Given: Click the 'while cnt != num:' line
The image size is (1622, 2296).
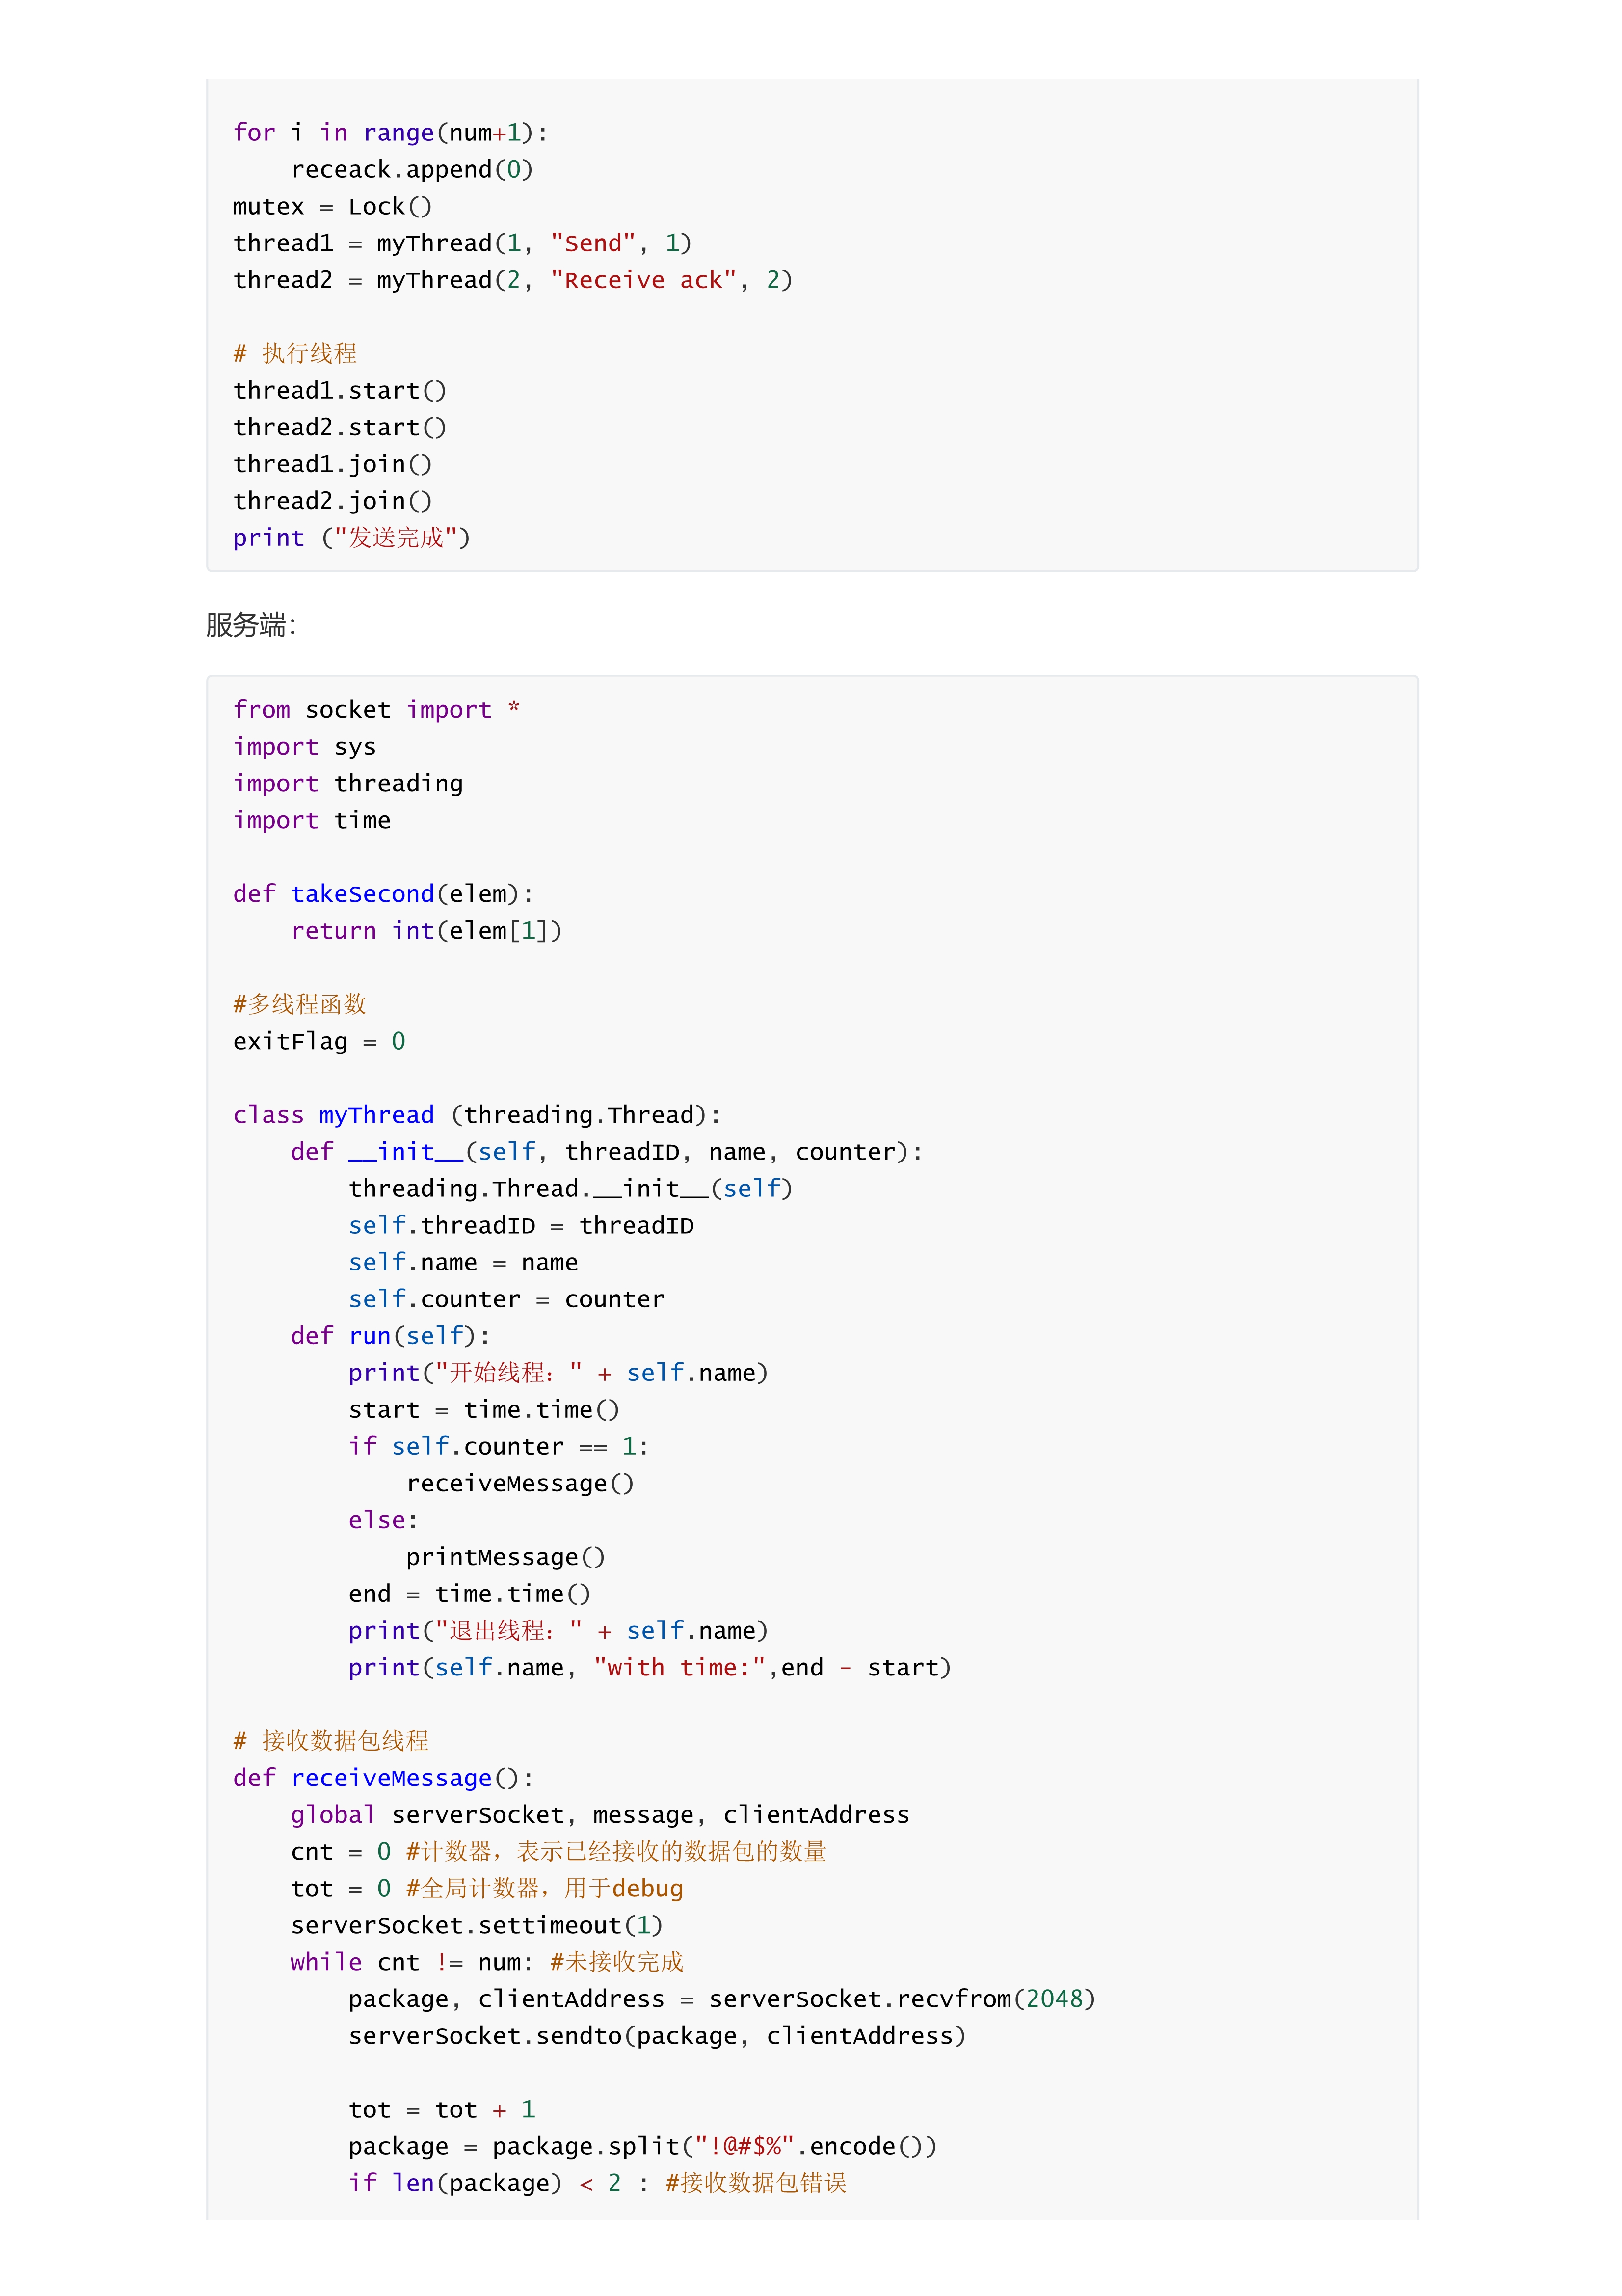Looking at the screenshot, I should click(487, 1963).
